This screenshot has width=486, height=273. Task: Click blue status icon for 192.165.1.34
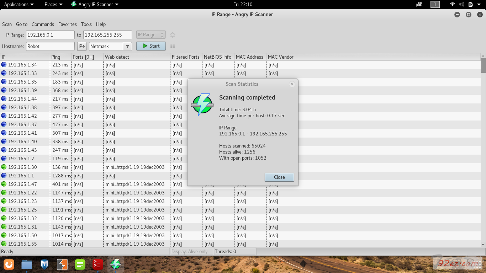4,65
